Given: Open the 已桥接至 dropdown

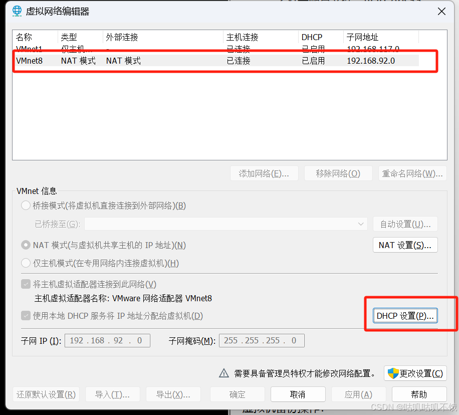Looking at the screenshot, I should [x=225, y=224].
